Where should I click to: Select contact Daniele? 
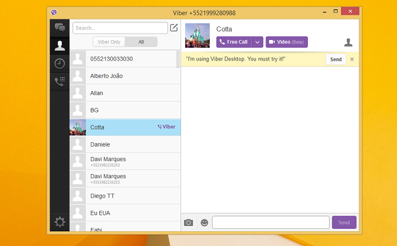pyautogui.click(x=125, y=144)
